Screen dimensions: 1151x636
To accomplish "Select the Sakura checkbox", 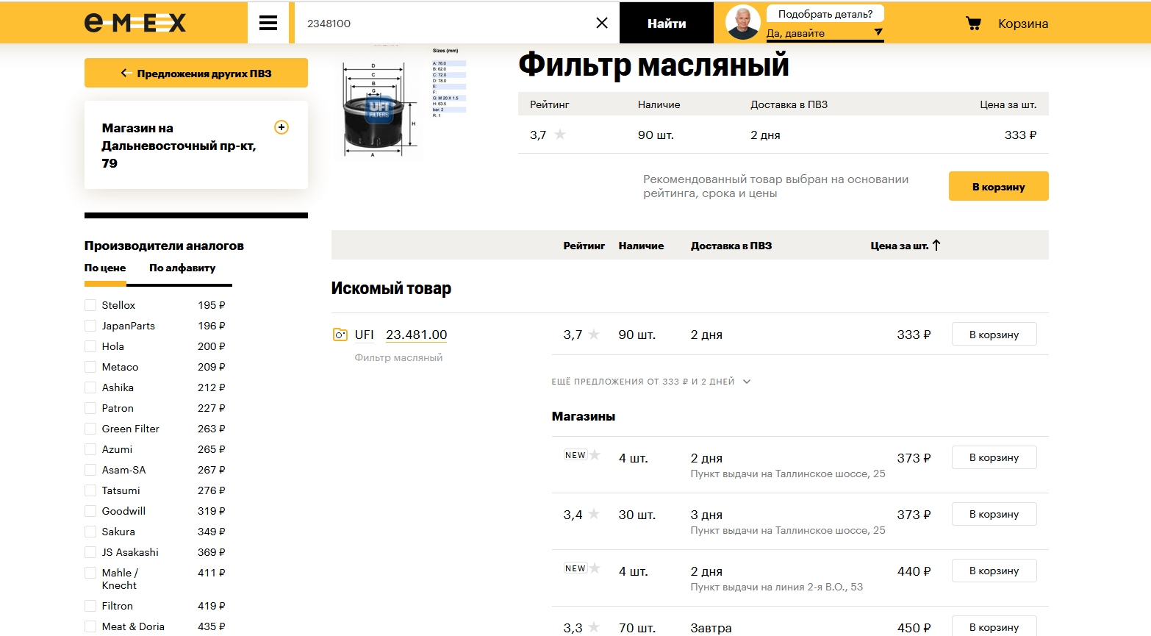I will click(90, 532).
